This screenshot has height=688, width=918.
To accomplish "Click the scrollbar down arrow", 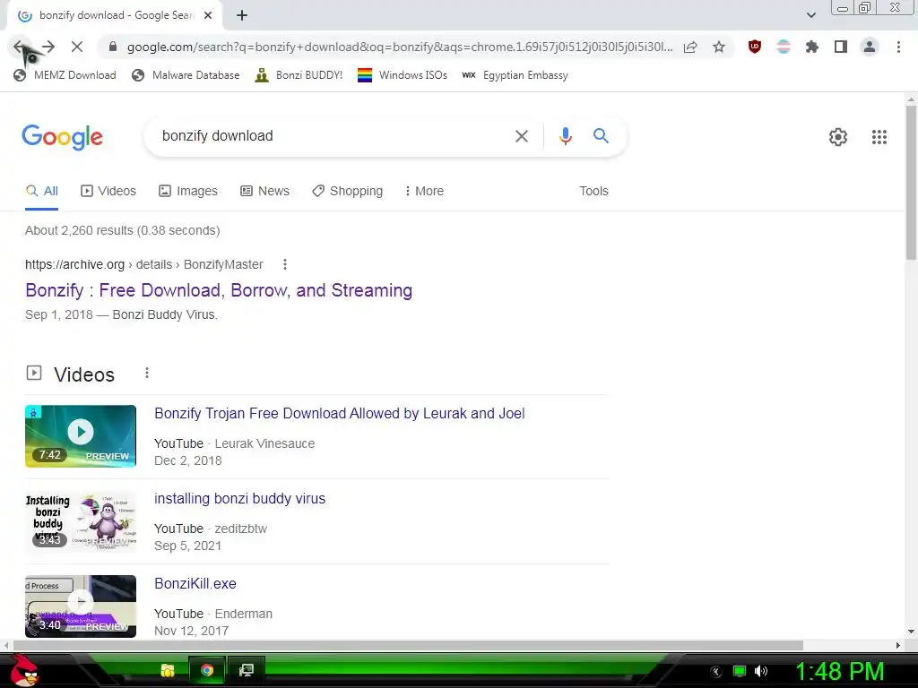I will [x=911, y=632].
